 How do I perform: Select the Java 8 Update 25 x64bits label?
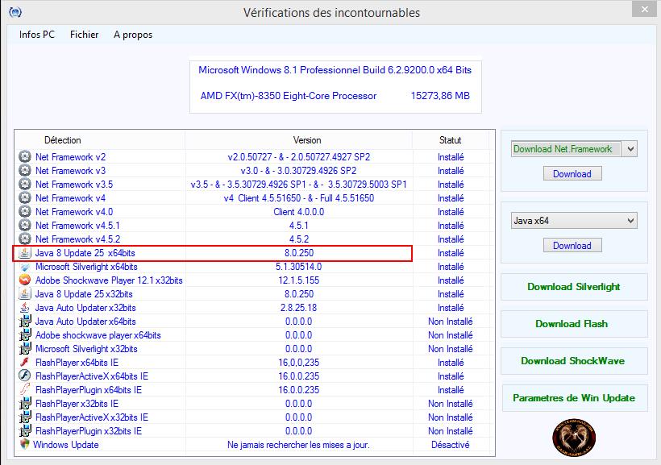click(85, 253)
